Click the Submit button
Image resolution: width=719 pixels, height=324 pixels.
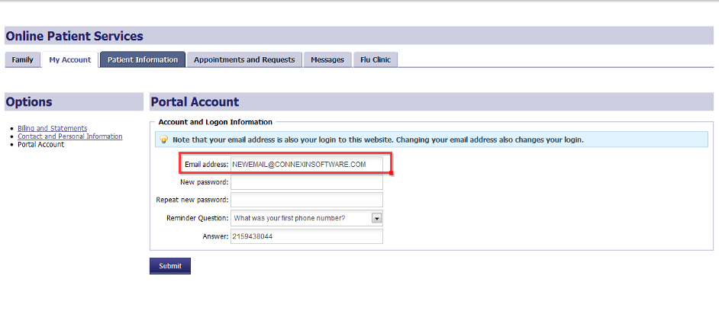[170, 266]
